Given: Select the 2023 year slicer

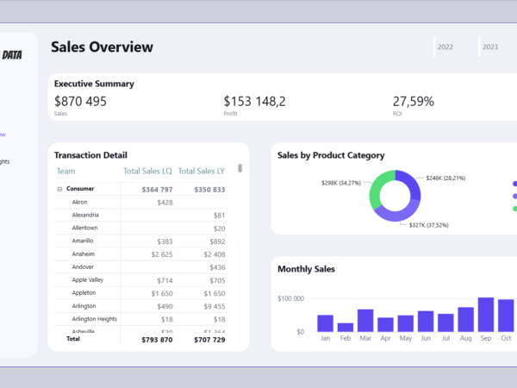Looking at the screenshot, I should coord(490,47).
